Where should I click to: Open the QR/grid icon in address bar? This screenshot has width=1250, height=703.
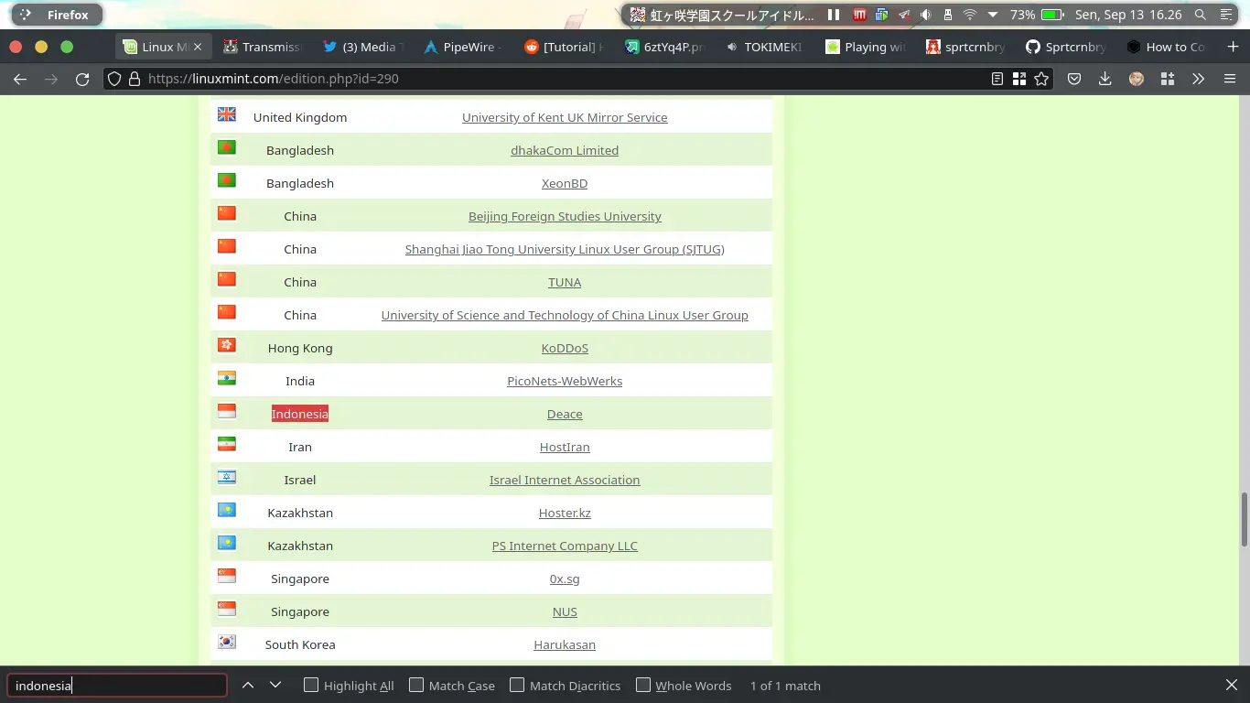[1019, 79]
